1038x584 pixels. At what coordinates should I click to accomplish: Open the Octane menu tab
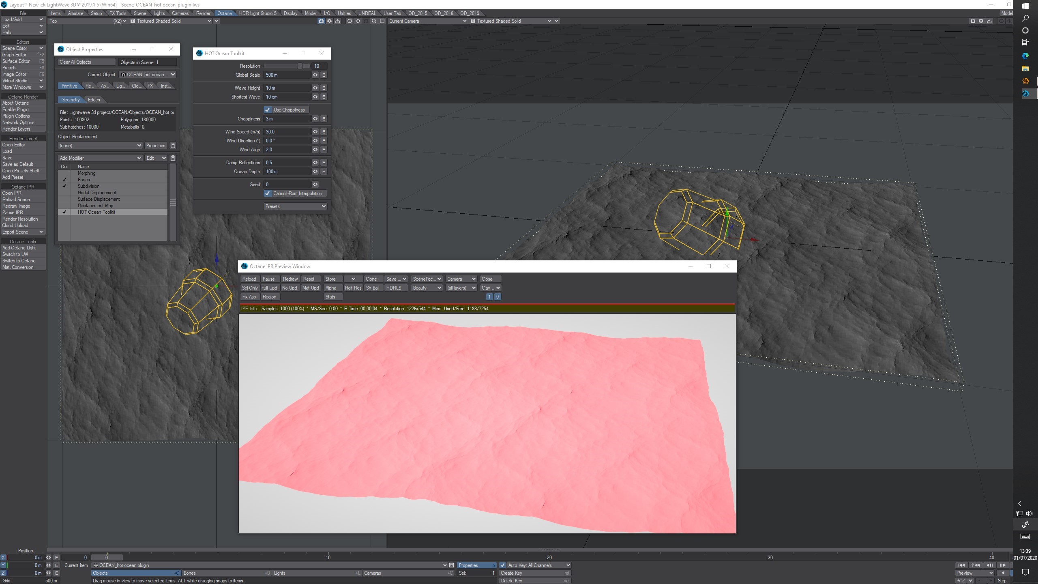[224, 13]
